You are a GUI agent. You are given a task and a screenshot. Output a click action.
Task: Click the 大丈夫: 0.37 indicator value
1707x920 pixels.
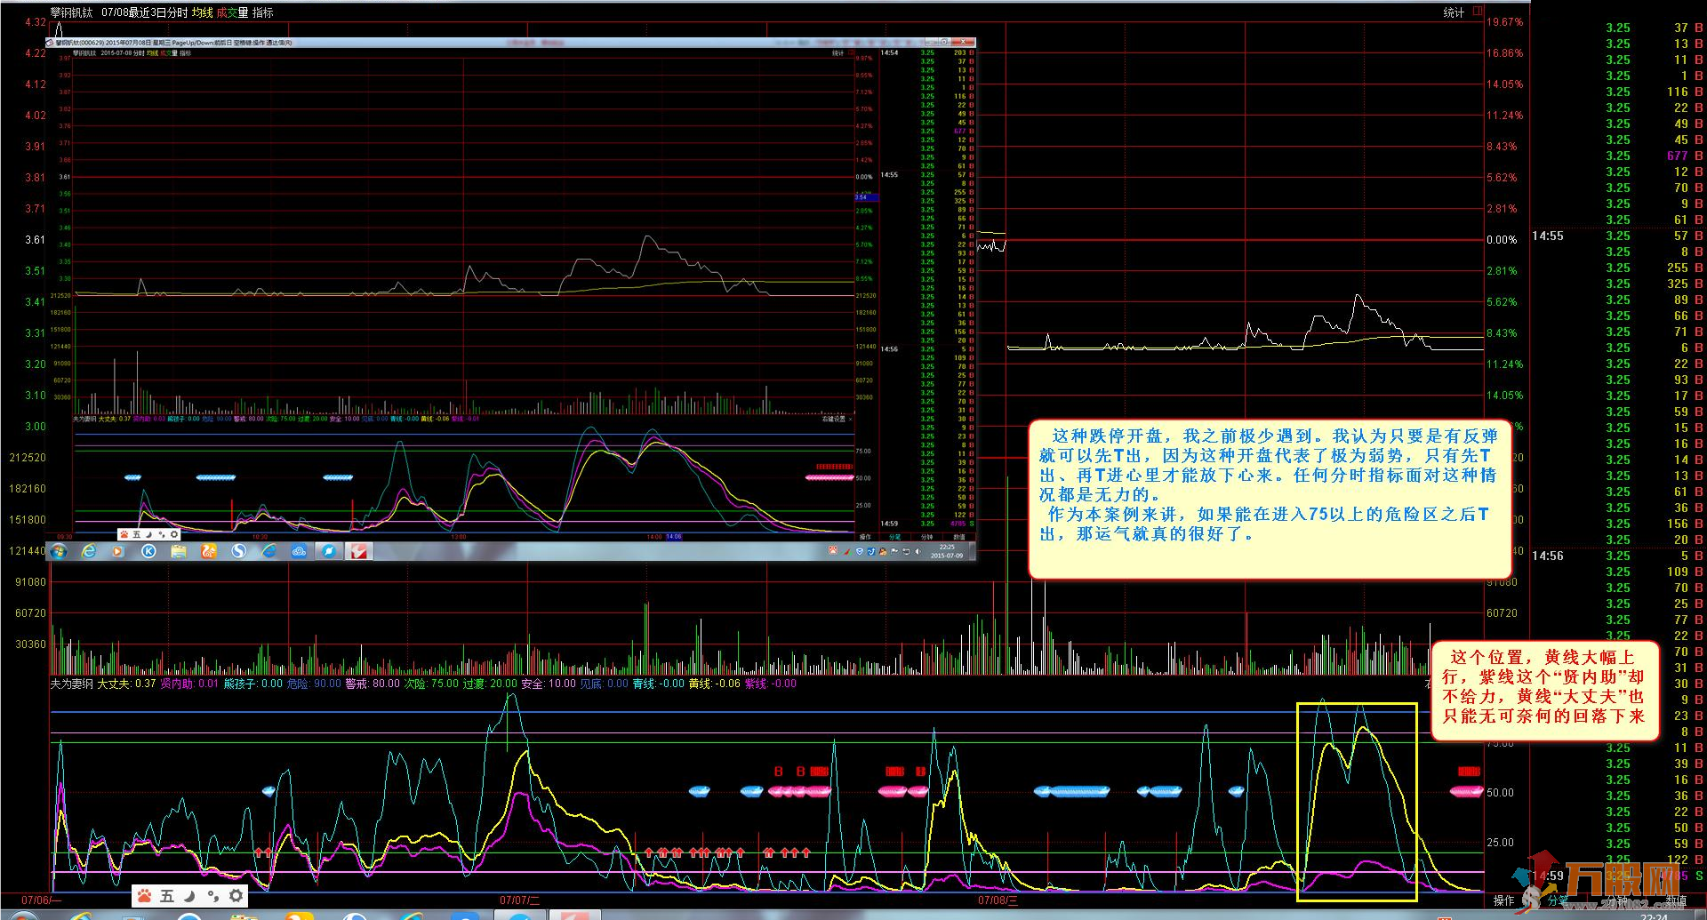point(126,684)
